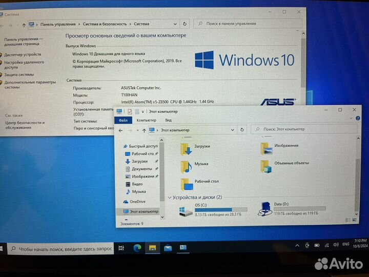Show hidden tray icons chevron
This screenshot has width=369, height=277.
coord(297,246)
